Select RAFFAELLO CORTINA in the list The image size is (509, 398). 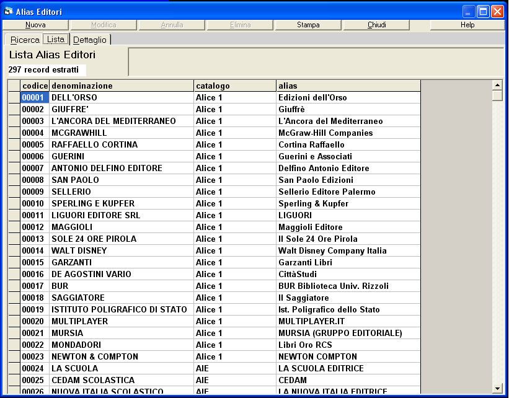tap(122, 144)
